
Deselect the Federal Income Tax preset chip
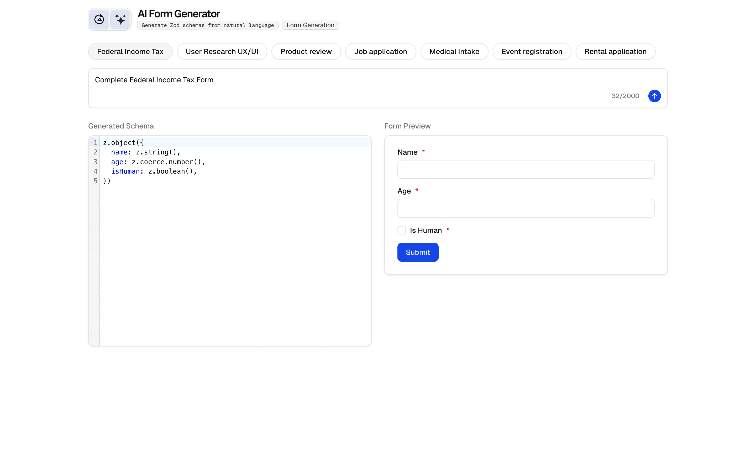(130, 51)
